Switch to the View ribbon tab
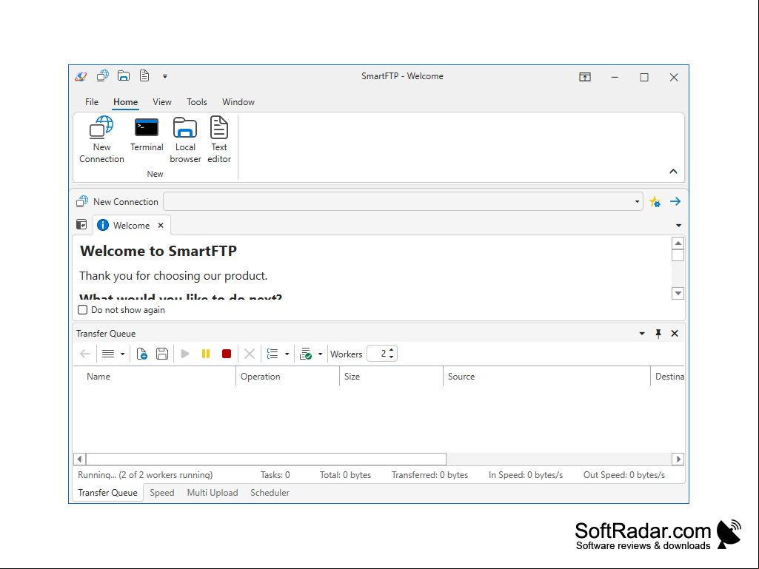Screen dimensions: 759x569 [x=161, y=102]
